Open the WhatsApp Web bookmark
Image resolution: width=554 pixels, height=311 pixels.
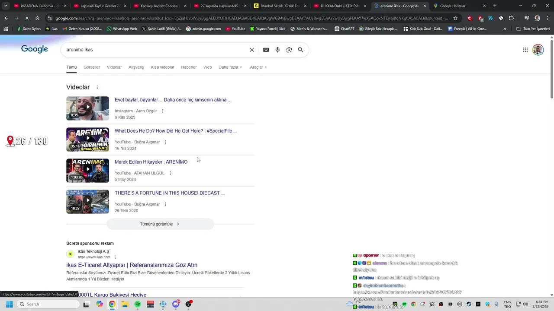coord(121,29)
